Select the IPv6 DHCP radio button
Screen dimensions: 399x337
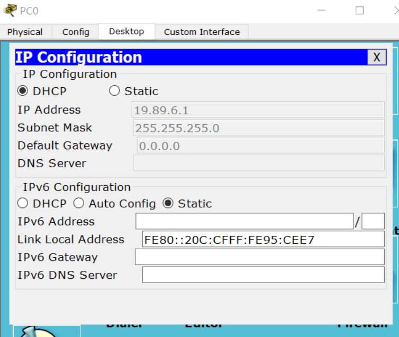pyautogui.click(x=23, y=203)
